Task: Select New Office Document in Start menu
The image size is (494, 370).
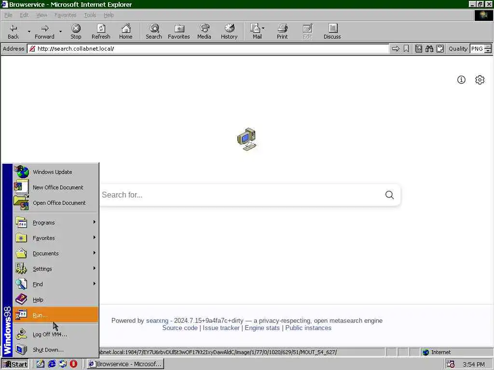Action: tap(55, 187)
